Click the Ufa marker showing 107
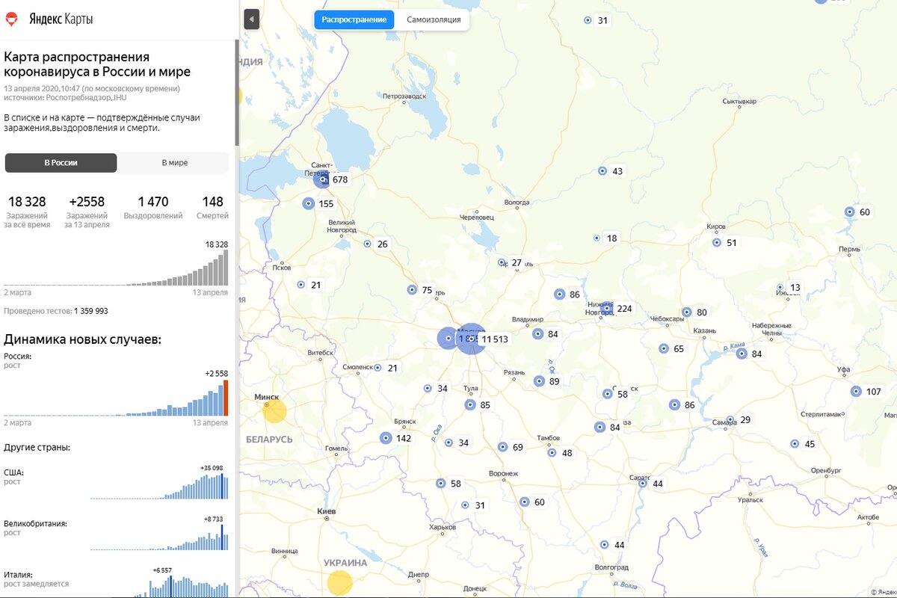 tap(855, 391)
